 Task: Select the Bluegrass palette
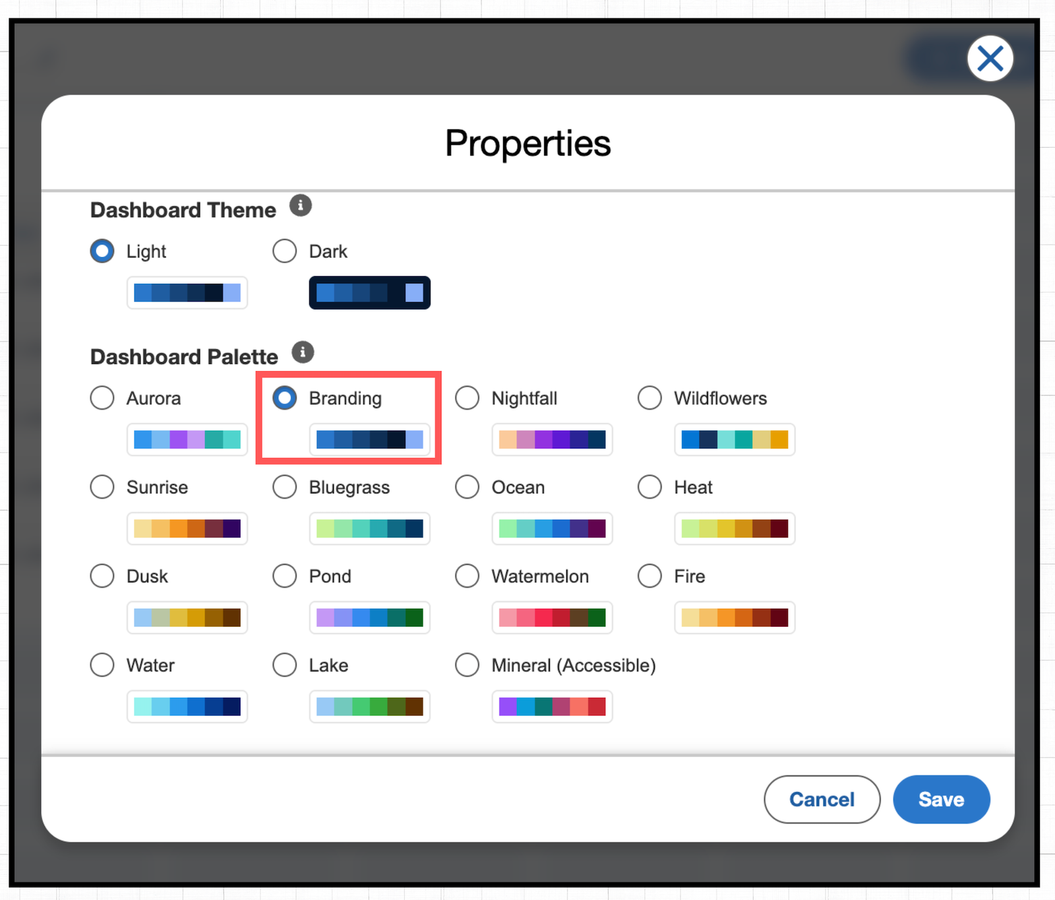[284, 487]
